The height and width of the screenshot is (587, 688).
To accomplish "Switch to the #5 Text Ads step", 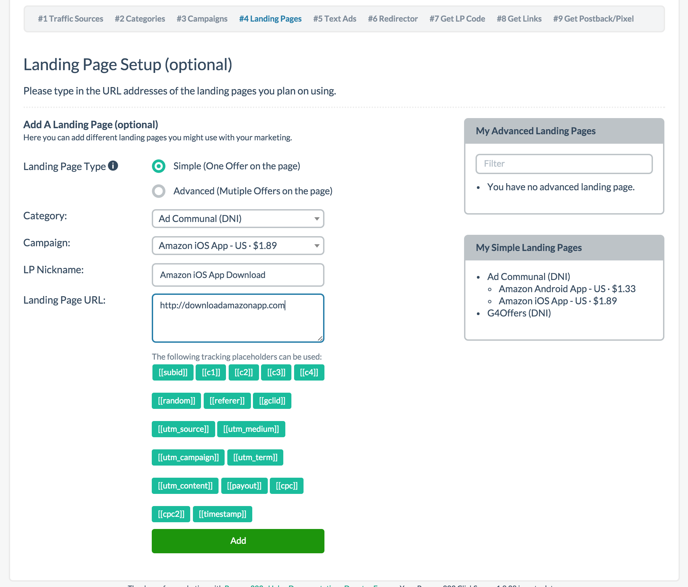I will (334, 19).
